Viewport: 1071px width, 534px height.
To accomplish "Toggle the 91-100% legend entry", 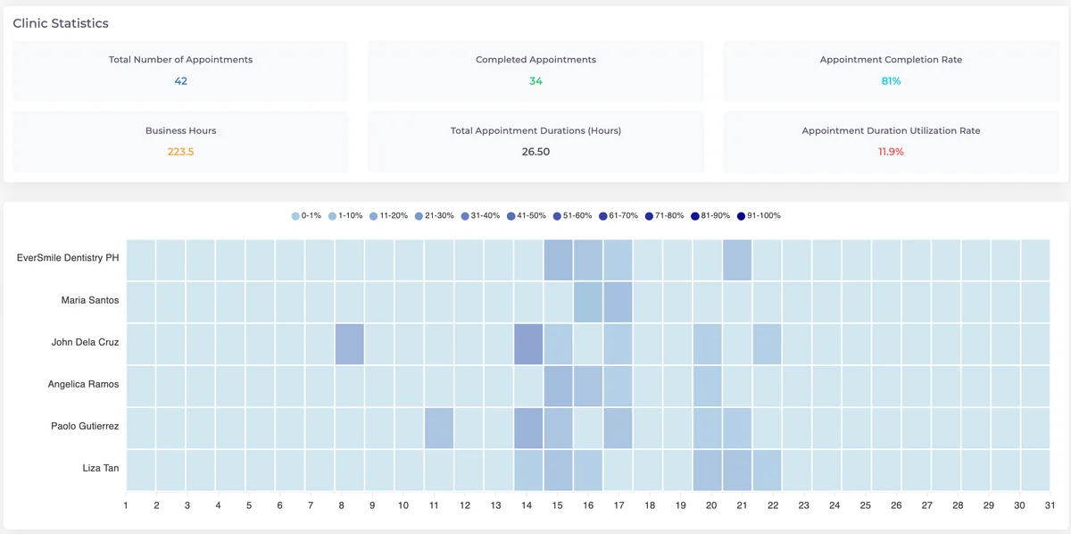I will [x=760, y=215].
